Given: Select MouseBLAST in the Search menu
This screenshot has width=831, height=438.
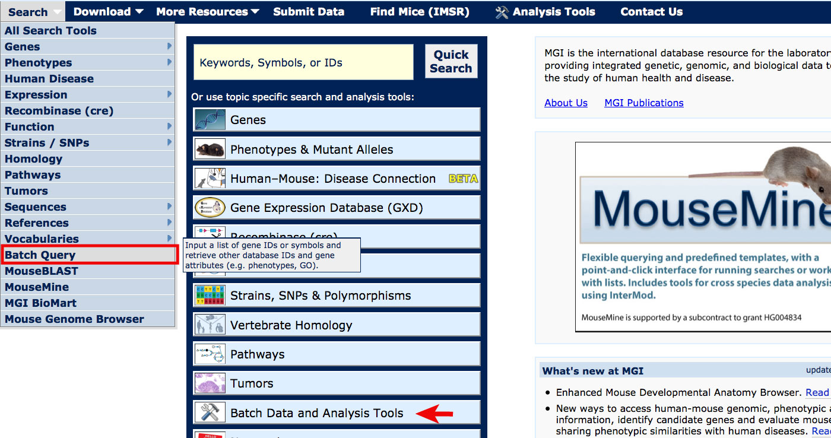Looking at the screenshot, I should coord(88,271).
